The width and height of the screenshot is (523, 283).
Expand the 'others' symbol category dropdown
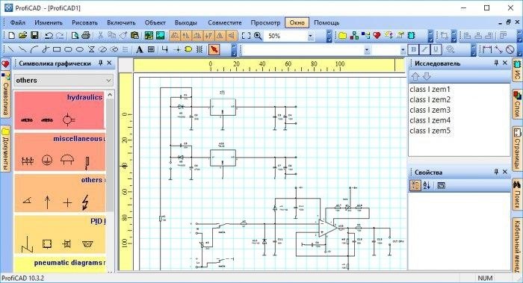click(x=108, y=81)
